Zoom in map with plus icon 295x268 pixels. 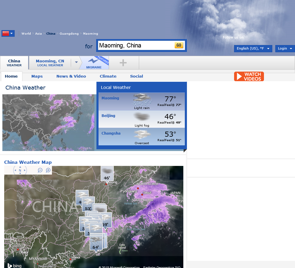48,170
